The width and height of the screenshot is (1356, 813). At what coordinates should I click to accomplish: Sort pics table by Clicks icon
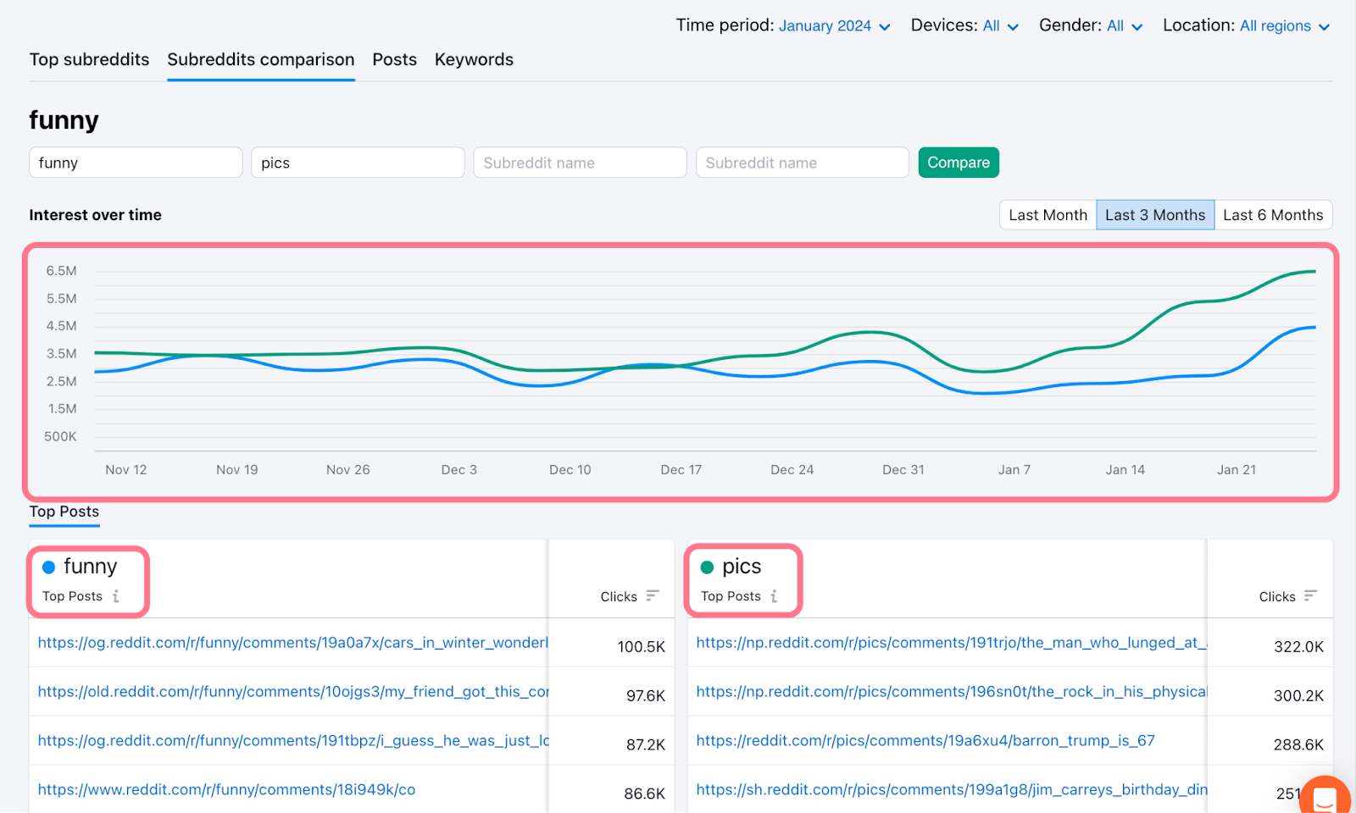(1310, 596)
